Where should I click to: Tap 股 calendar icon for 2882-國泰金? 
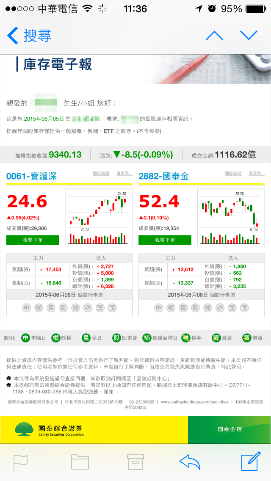pos(195,308)
